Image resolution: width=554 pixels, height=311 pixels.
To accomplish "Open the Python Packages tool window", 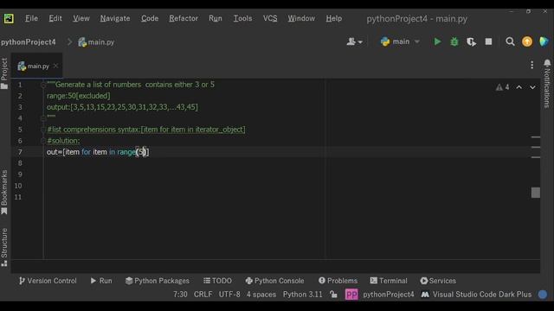I will click(x=158, y=281).
